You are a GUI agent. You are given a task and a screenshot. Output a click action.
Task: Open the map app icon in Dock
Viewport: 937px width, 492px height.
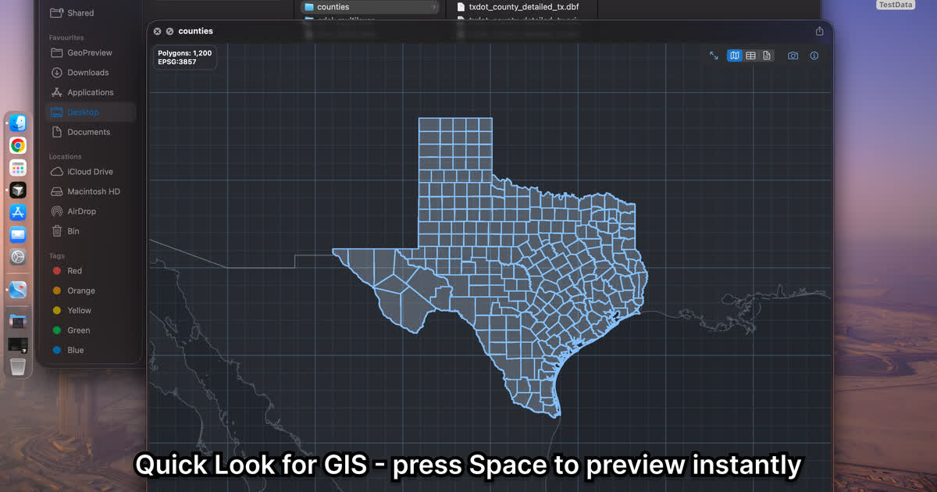click(x=18, y=290)
